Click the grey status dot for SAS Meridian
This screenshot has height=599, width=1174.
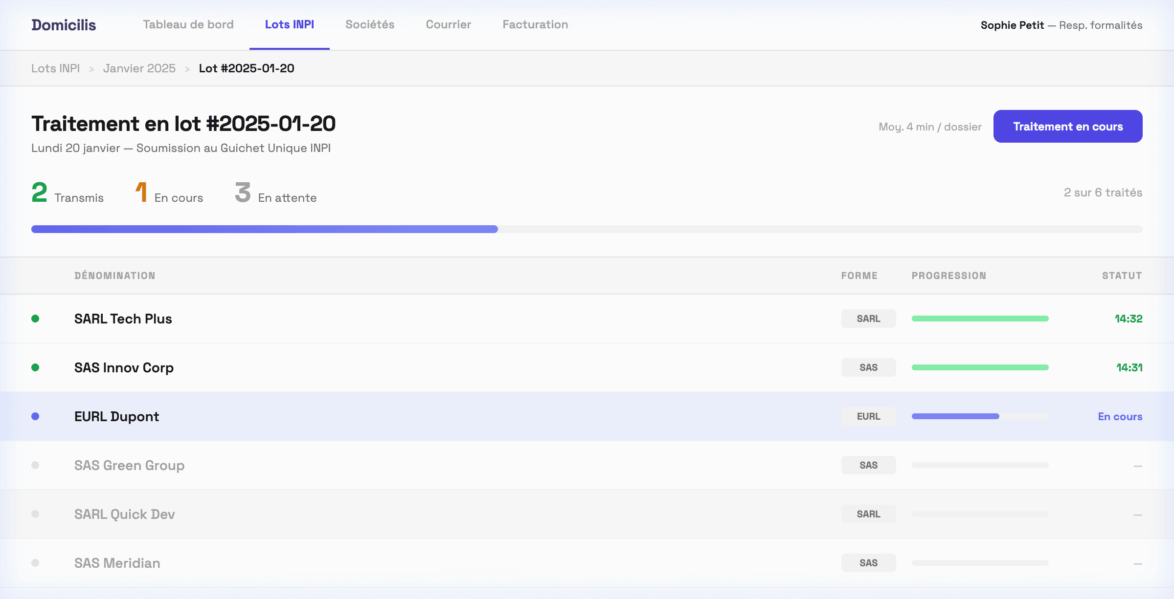click(35, 563)
